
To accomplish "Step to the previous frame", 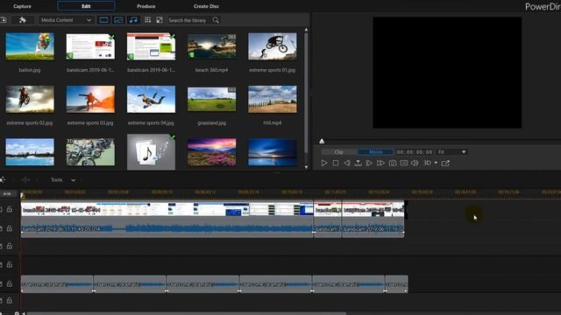I will [347, 163].
